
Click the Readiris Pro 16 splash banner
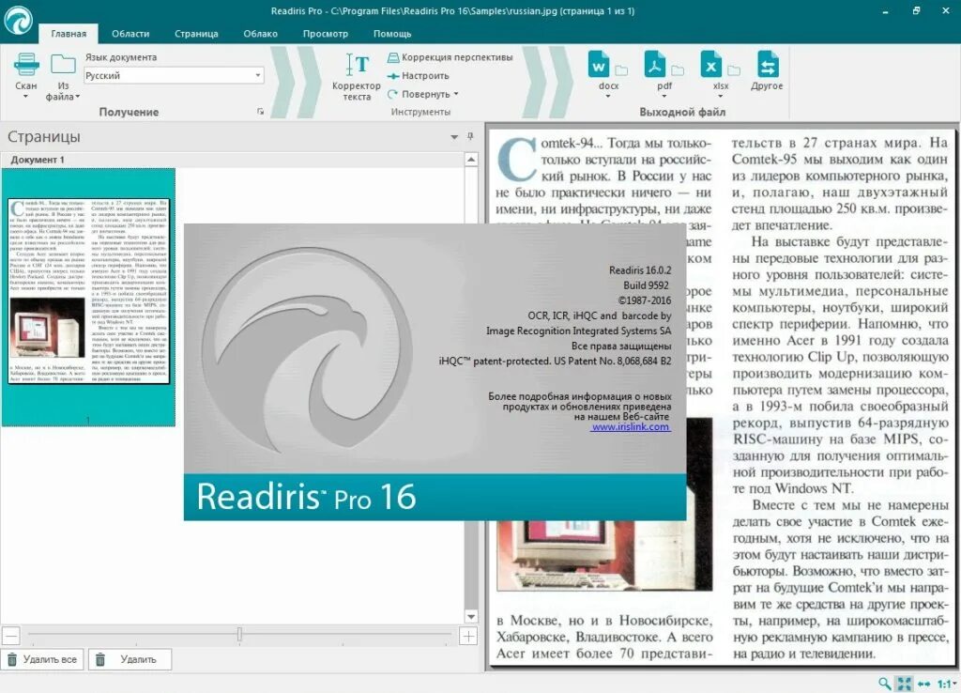pyautogui.click(x=435, y=497)
